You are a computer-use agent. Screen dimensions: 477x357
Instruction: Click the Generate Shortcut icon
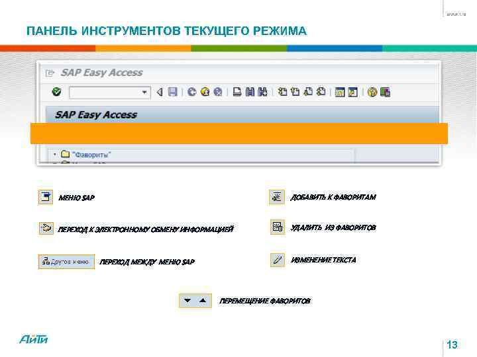353,92
